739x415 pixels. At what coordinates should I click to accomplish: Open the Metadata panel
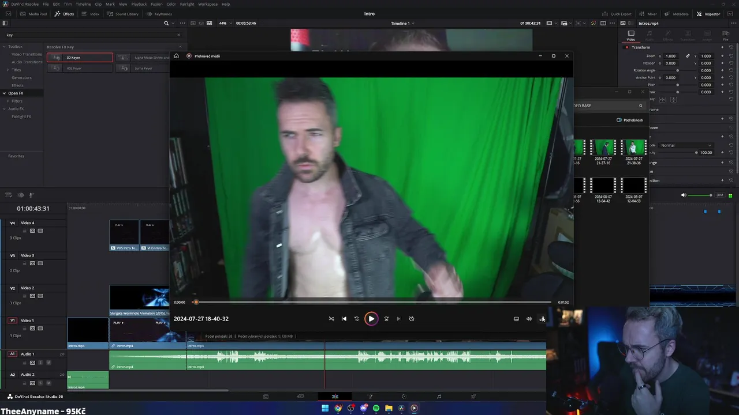point(677,14)
